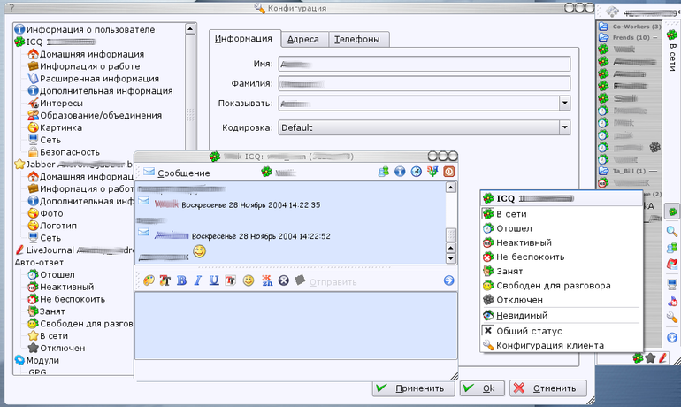Choose Свободен для разговора in status menu
The image size is (681, 407).
pos(561,286)
